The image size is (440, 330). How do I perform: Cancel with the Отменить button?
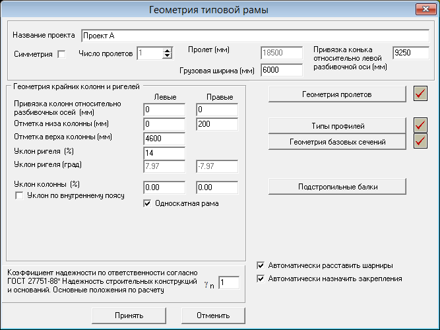tap(213, 315)
